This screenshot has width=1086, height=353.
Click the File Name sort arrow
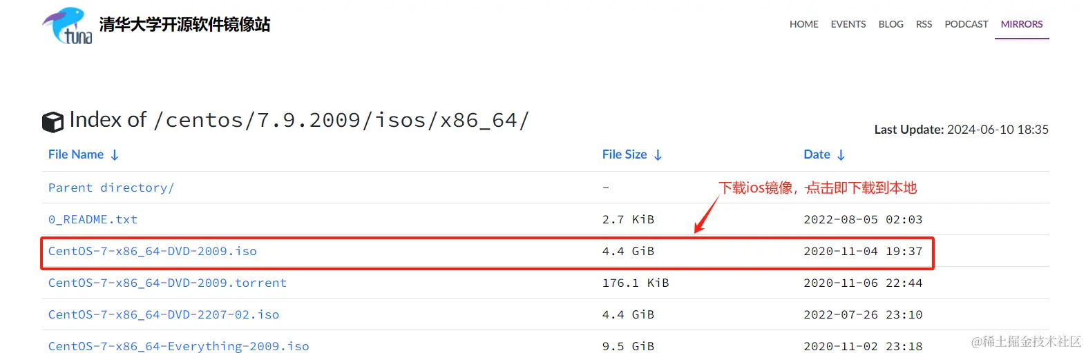[x=115, y=155]
